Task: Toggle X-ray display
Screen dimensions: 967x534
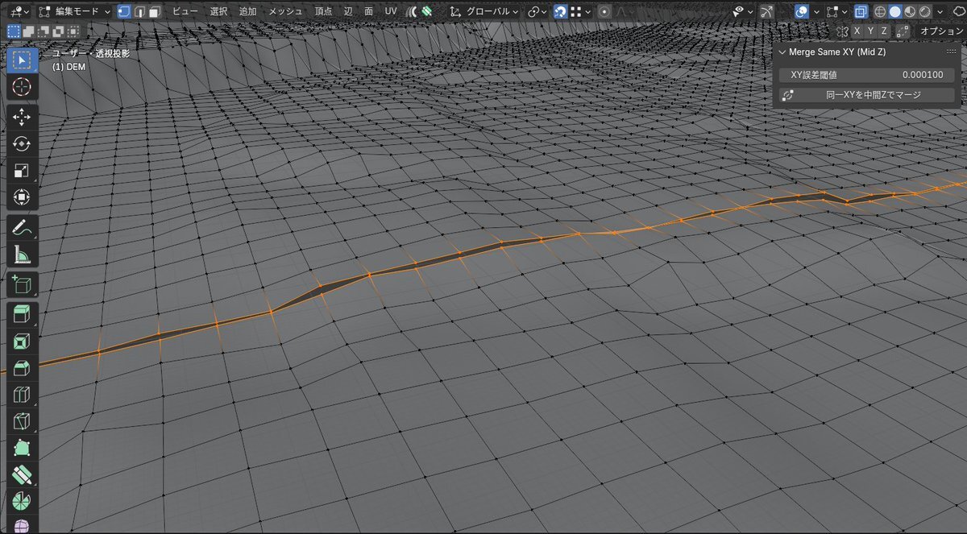Action: 861,11
